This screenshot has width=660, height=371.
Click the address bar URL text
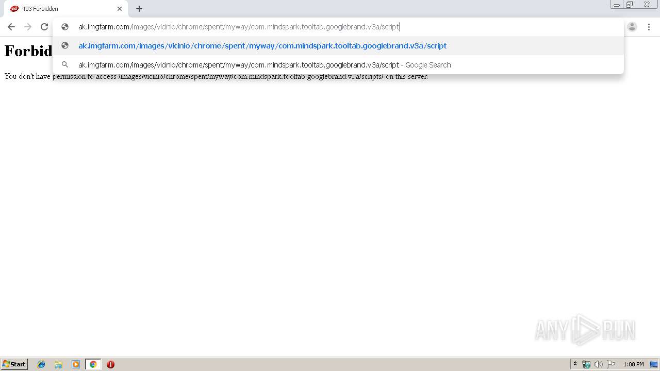[239, 27]
